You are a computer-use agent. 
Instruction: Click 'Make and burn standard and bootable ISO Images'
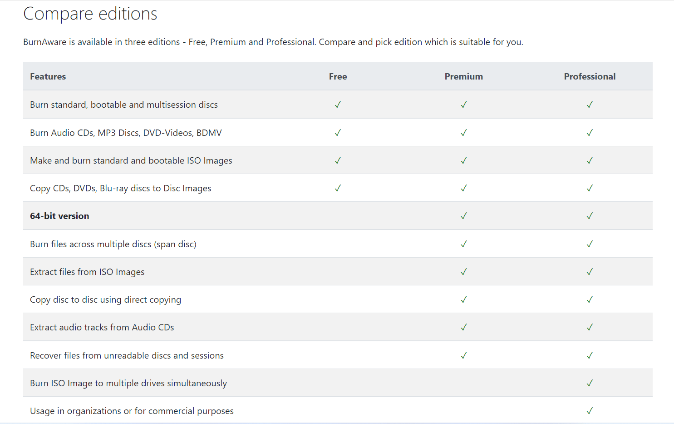[131, 160]
